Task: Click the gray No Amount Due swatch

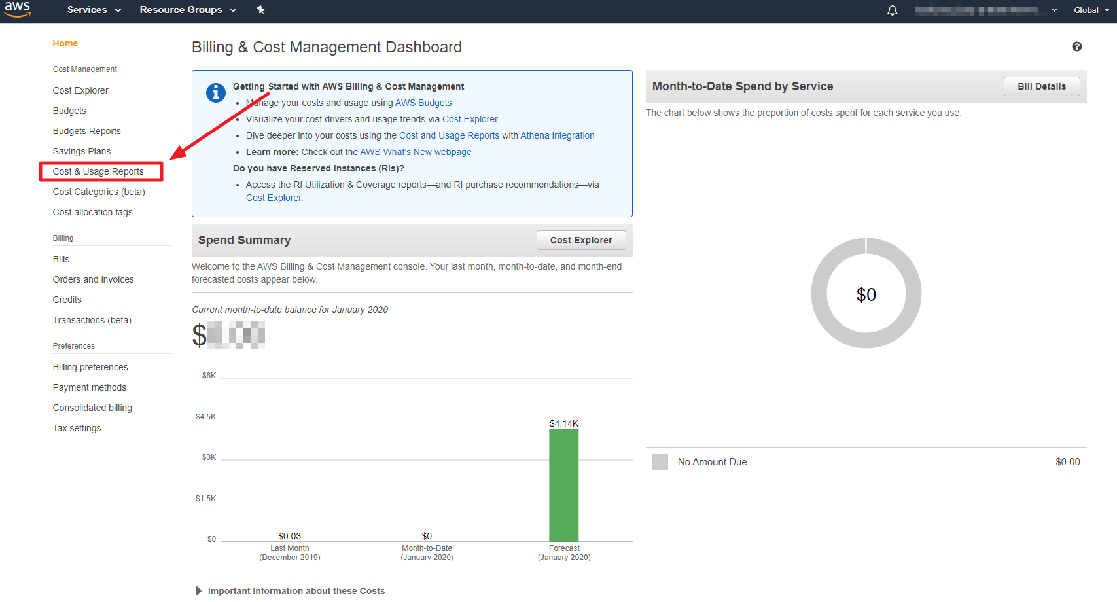Action: click(x=660, y=462)
